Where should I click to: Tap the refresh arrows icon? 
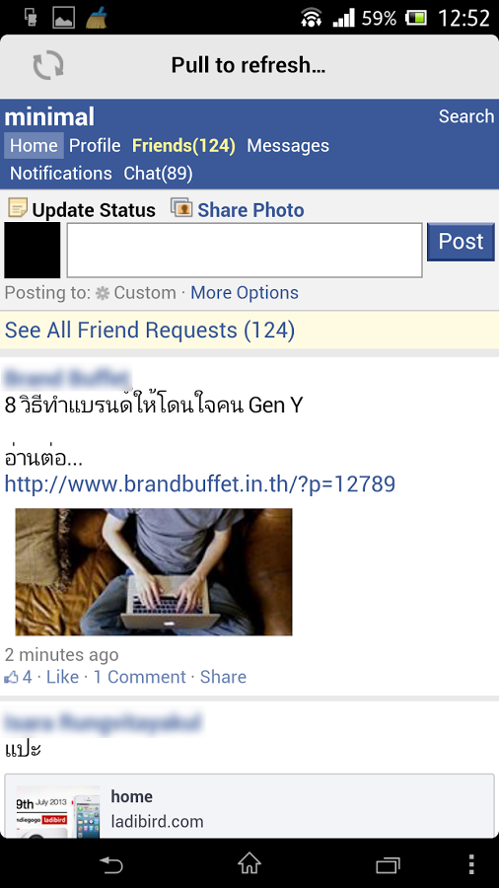pyautogui.click(x=48, y=65)
